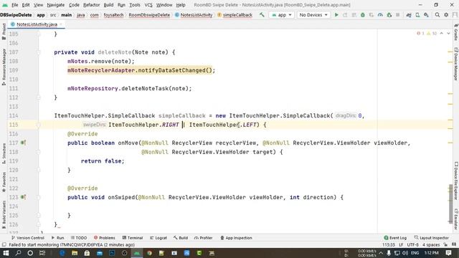Close the NotesListActivity.java tab
This screenshot has width=459, height=258.
61,24
